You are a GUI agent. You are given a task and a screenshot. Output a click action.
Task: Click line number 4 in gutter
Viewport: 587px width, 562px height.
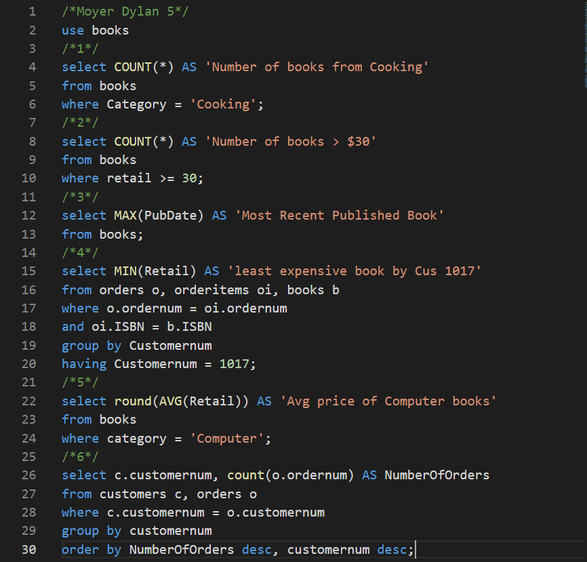pyautogui.click(x=33, y=67)
